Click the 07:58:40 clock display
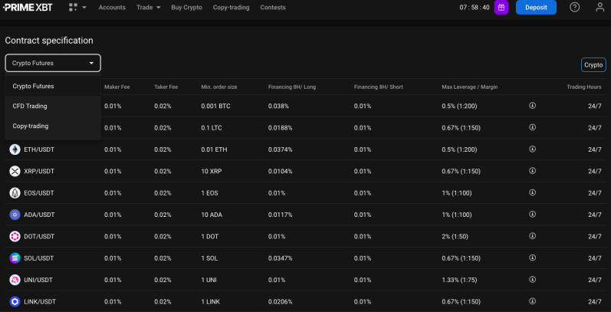 coord(475,8)
